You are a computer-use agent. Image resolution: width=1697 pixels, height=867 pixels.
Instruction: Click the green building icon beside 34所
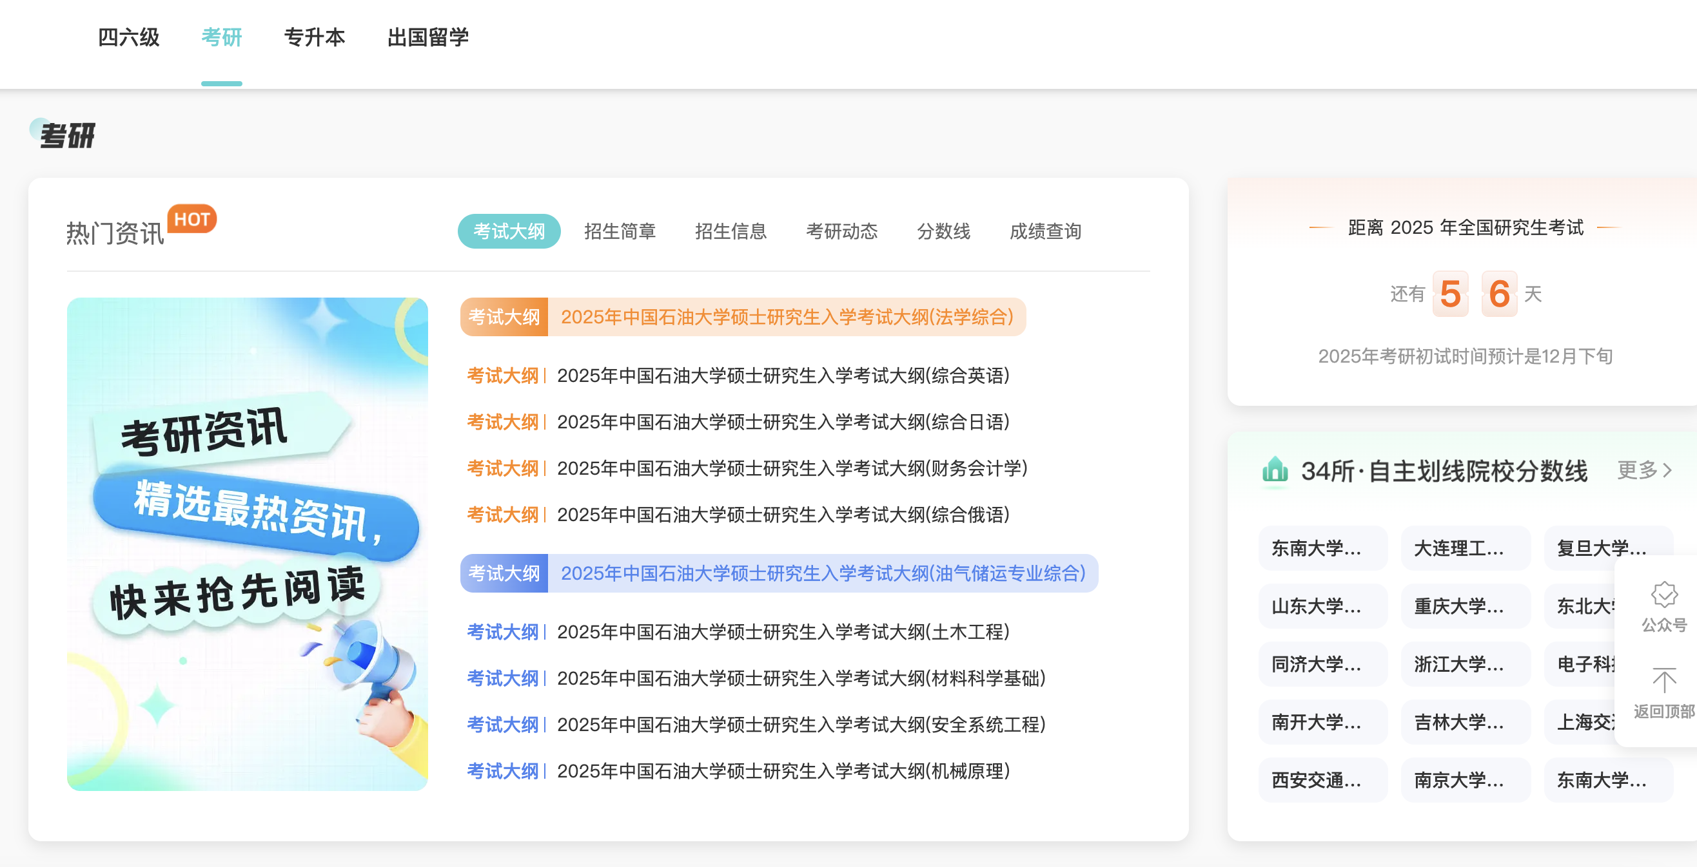[1275, 470]
